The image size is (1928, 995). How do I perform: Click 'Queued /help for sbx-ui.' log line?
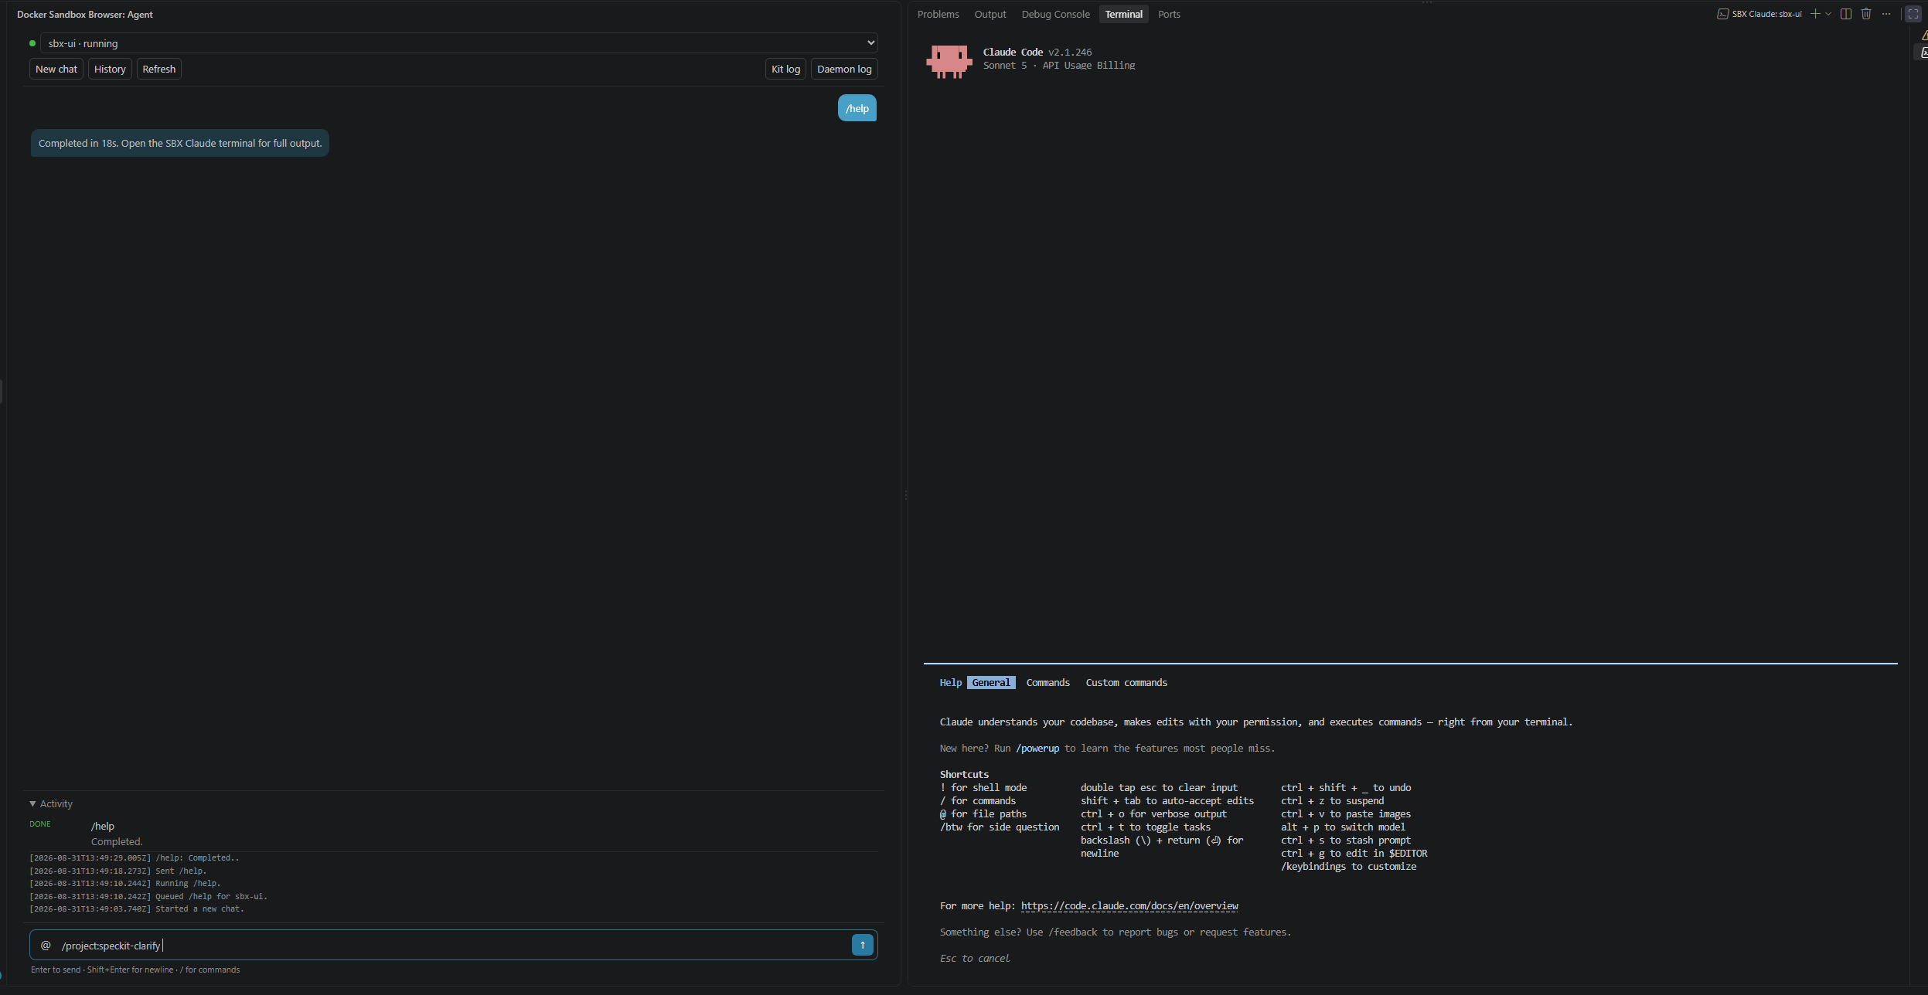148,897
